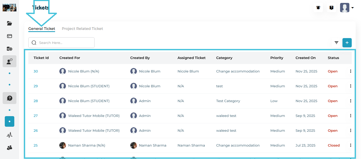Open the help icon in header
This screenshot has height=159, width=361.
tap(331, 8)
